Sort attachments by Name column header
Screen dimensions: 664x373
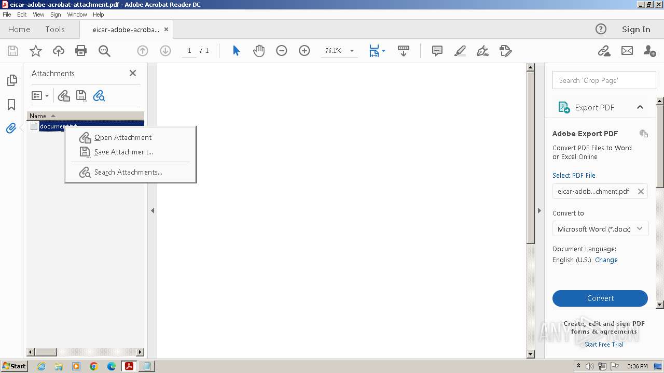click(x=85, y=116)
